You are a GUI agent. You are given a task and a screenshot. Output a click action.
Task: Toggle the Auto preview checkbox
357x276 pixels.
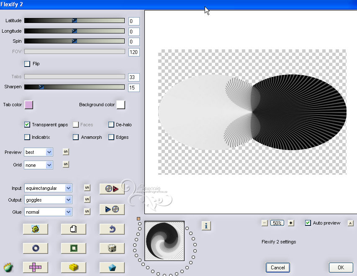click(x=308, y=223)
